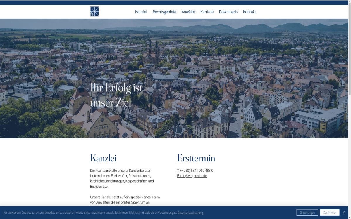Go to the Rechtsgebiete page
This screenshot has width=351, height=219.
click(x=164, y=12)
